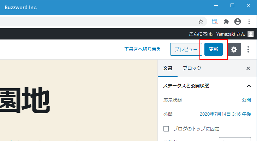Edit the publish date 2020年7月14日 3:16 午後
The image size is (257, 141).
(x=225, y=114)
